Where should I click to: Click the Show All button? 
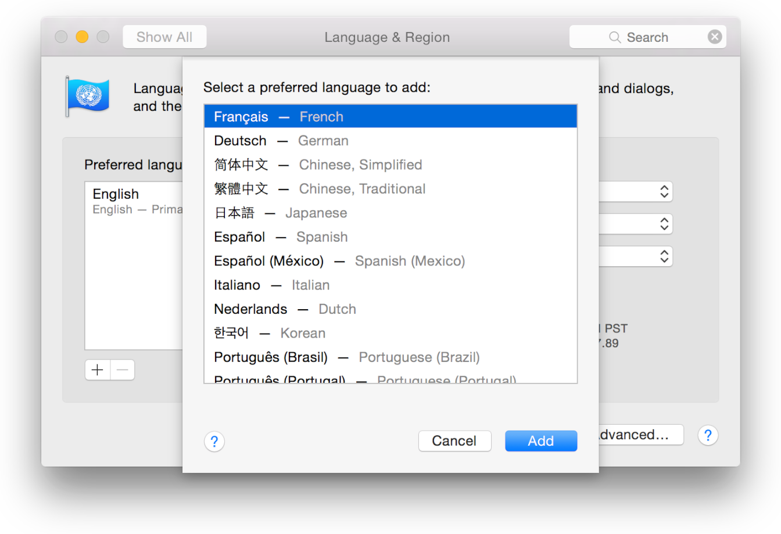click(164, 36)
